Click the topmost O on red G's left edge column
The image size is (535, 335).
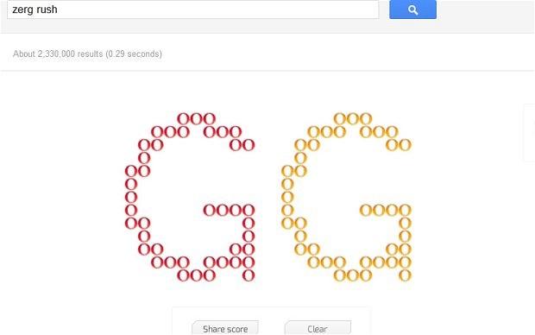[131, 171]
